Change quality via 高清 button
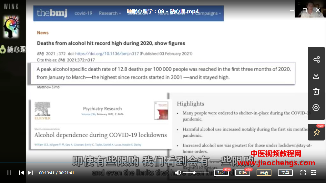326x183 pixels. click(264, 173)
